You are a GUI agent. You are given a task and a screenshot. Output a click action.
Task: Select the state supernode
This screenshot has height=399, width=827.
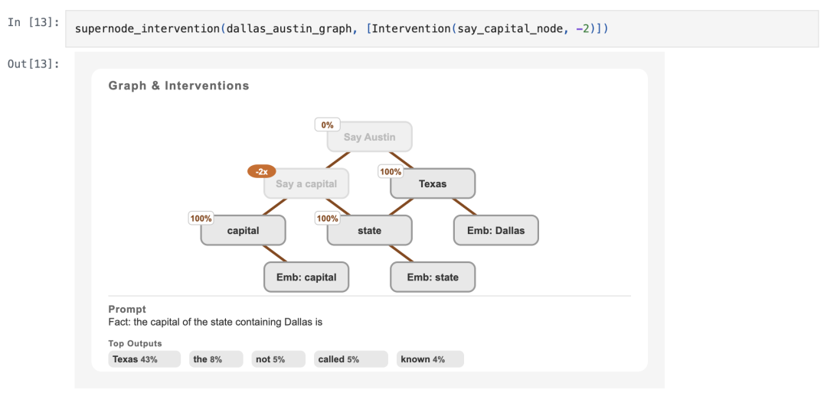pos(370,230)
